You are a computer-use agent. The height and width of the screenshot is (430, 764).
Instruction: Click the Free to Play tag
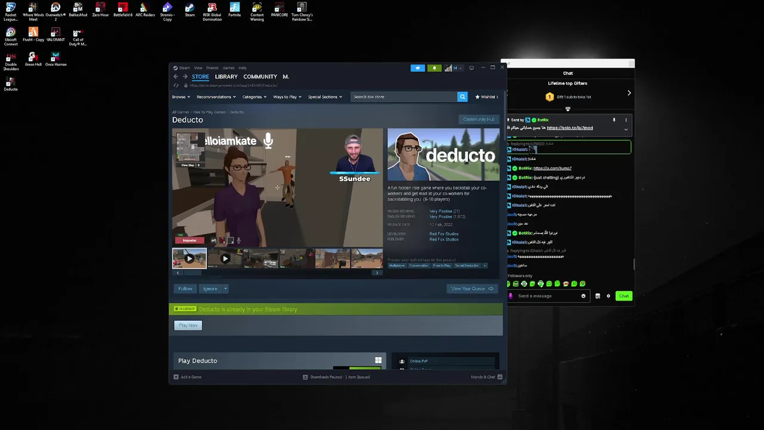[x=442, y=265]
